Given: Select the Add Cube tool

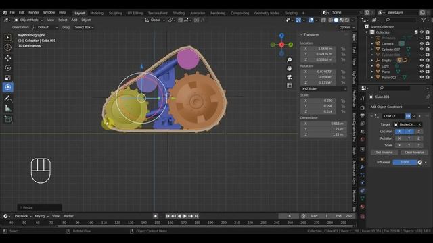Looking at the screenshot, I should click(7, 119).
